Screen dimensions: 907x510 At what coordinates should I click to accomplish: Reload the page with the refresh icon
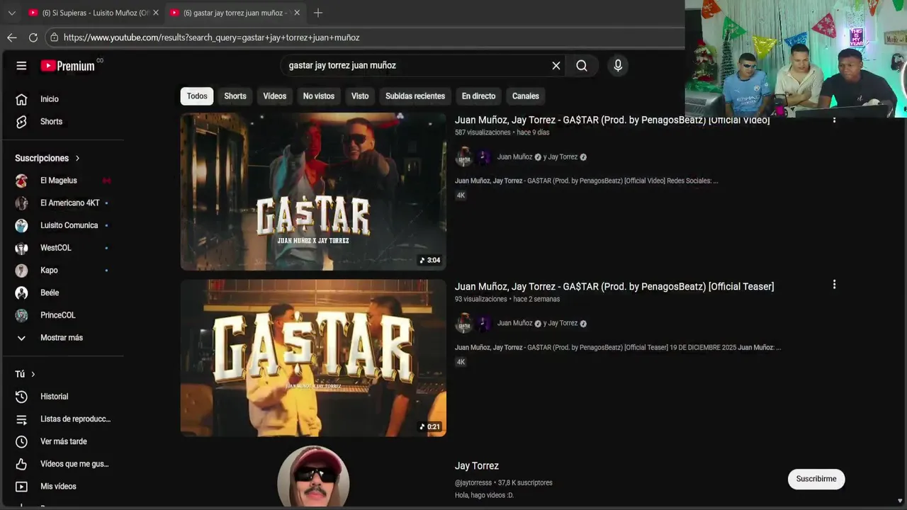(33, 38)
